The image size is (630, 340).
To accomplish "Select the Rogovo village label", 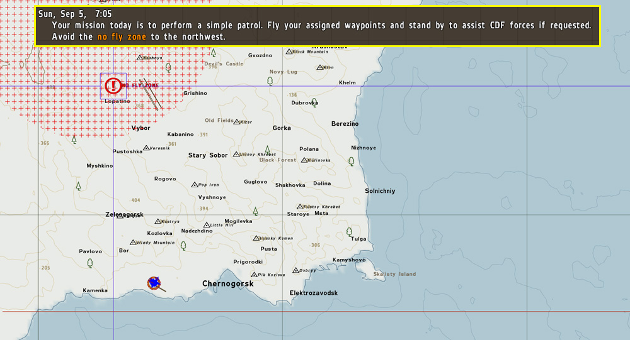I will click(x=165, y=179).
